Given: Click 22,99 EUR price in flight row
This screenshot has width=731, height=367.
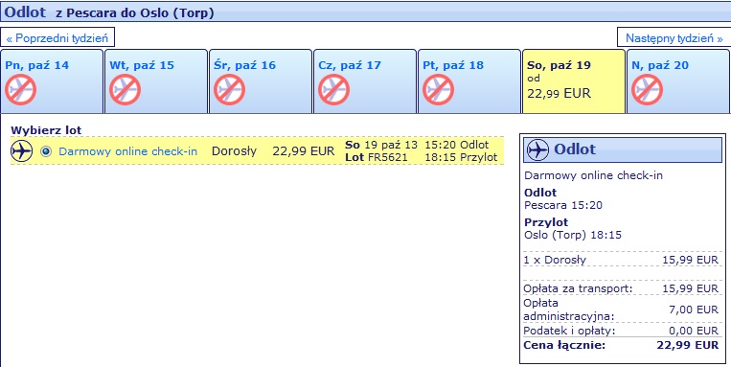Looking at the screenshot, I should (x=304, y=151).
